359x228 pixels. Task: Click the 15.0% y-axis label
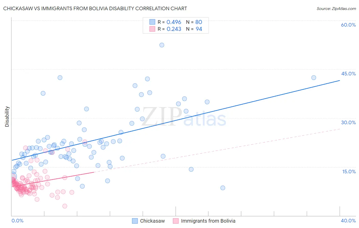click(x=349, y=172)
